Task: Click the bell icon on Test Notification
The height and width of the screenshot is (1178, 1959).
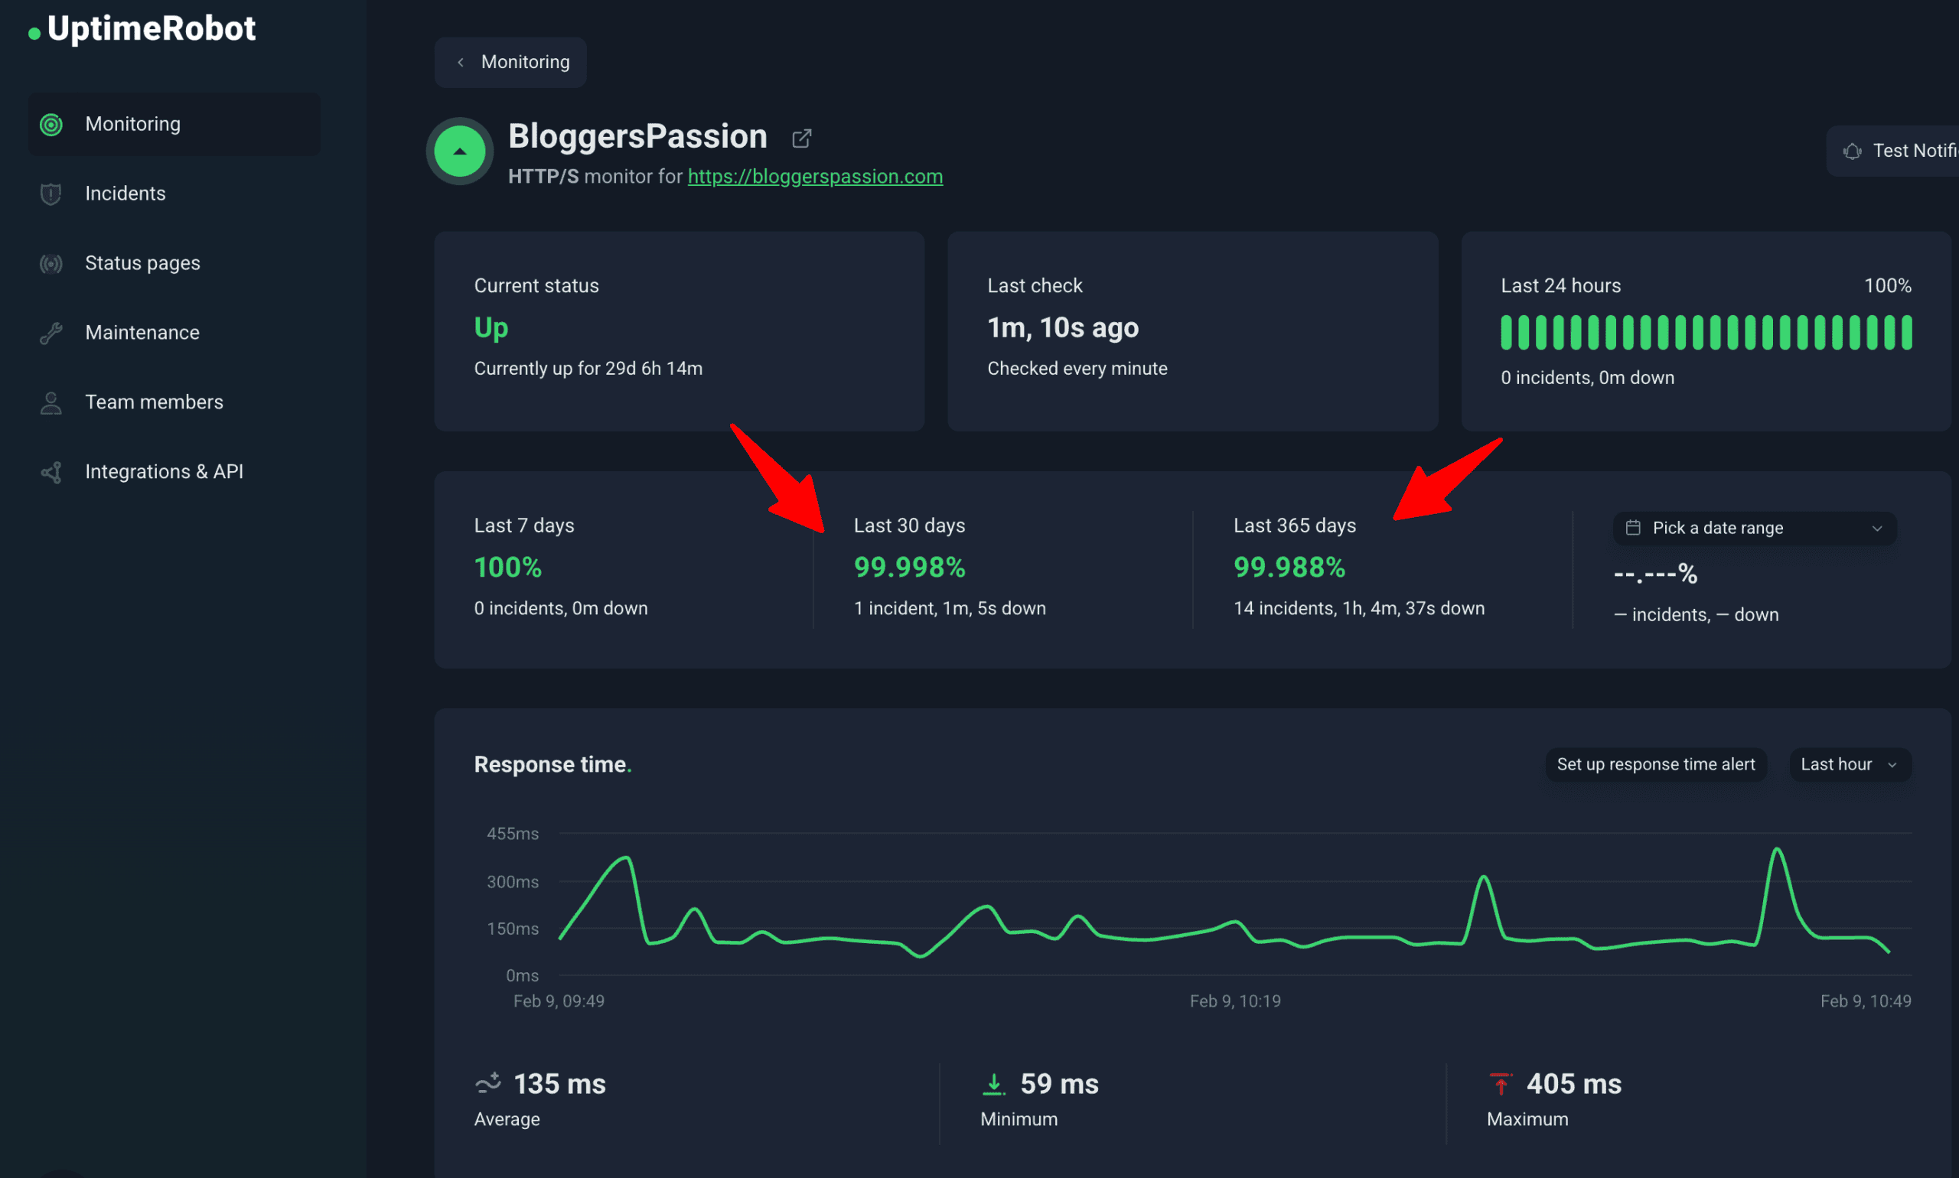Action: tap(1853, 150)
